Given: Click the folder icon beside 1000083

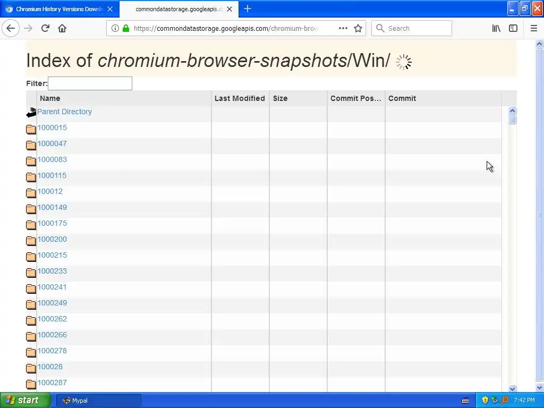Looking at the screenshot, I should pyautogui.click(x=31, y=161).
